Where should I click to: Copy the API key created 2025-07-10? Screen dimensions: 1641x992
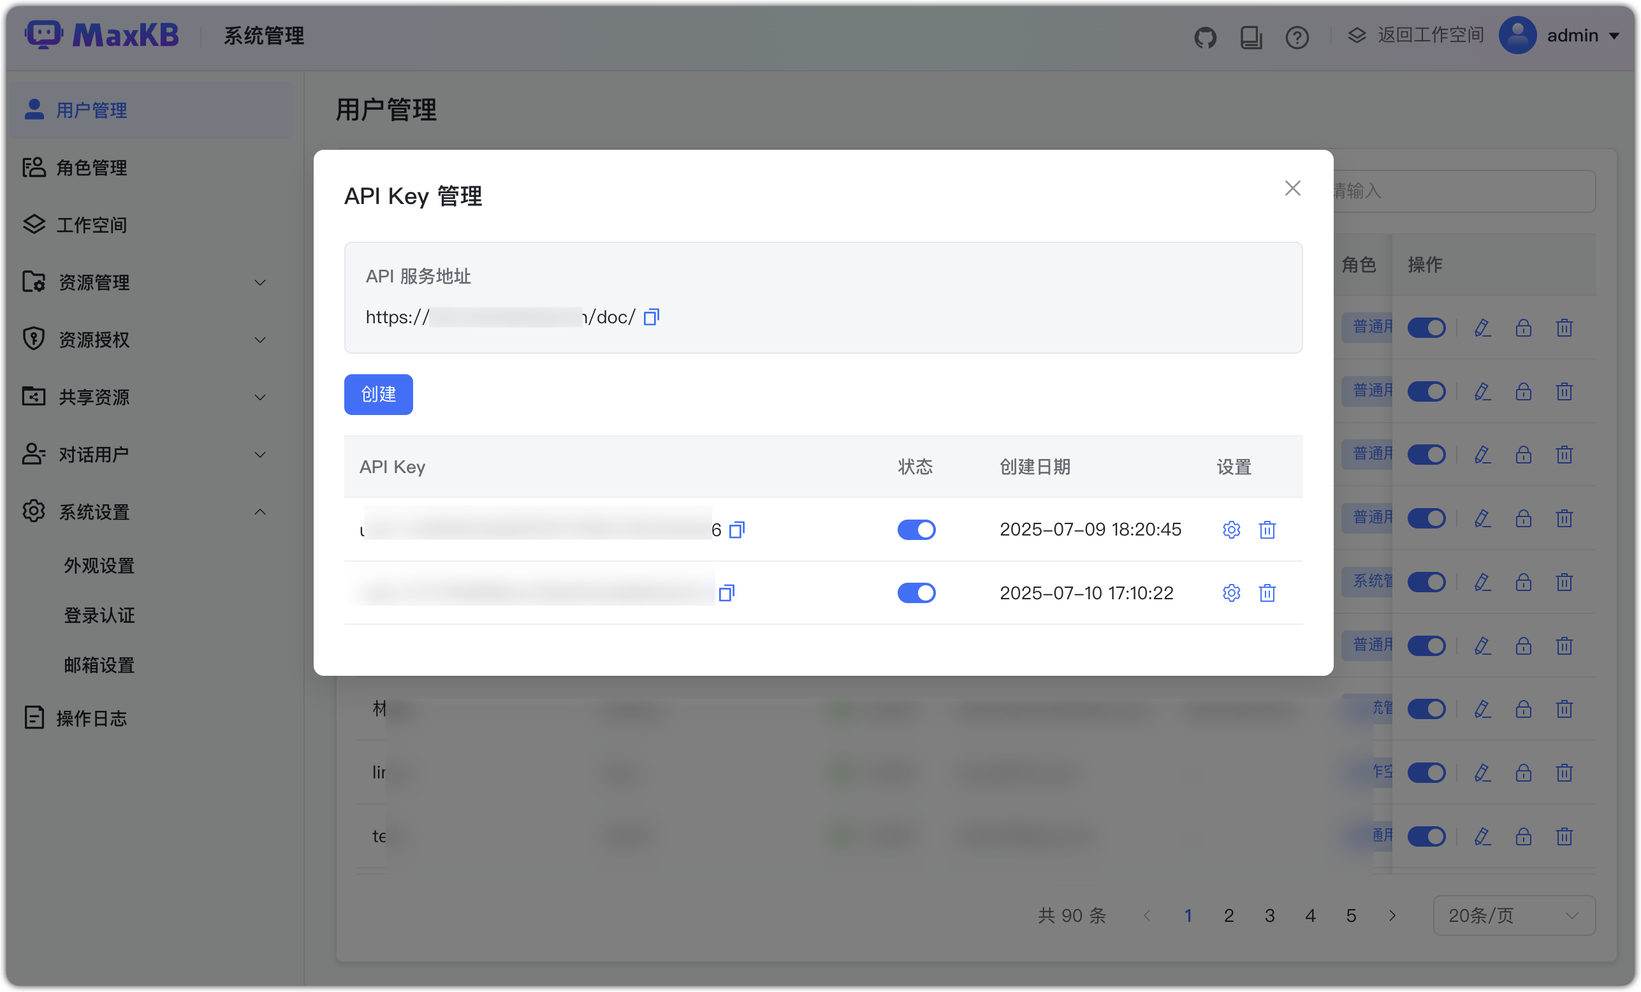click(726, 592)
